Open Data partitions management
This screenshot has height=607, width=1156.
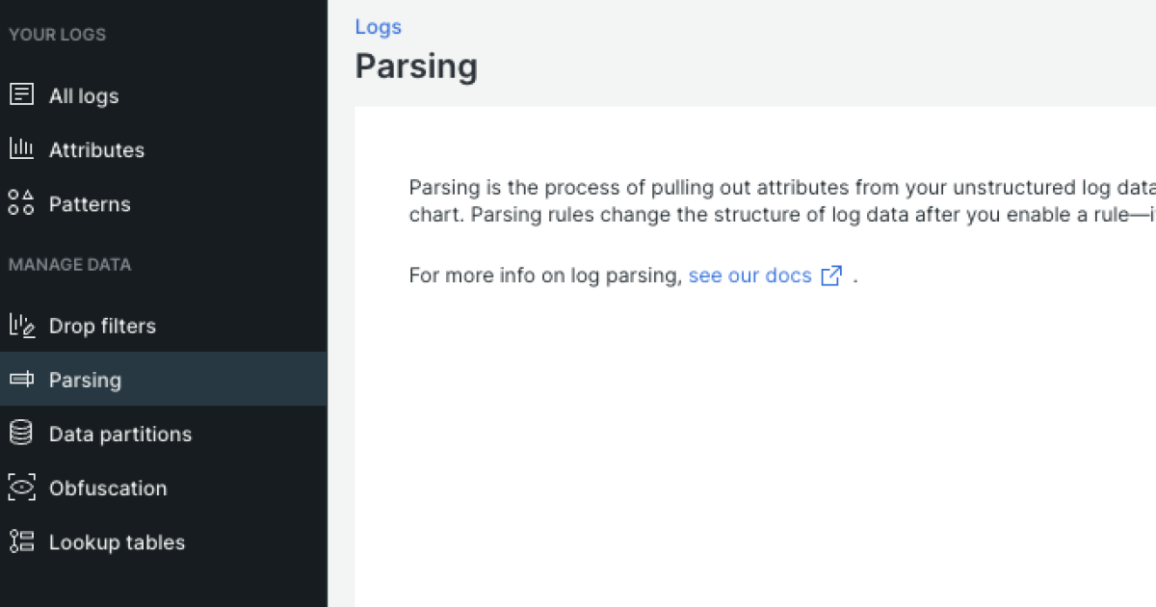[x=121, y=434]
